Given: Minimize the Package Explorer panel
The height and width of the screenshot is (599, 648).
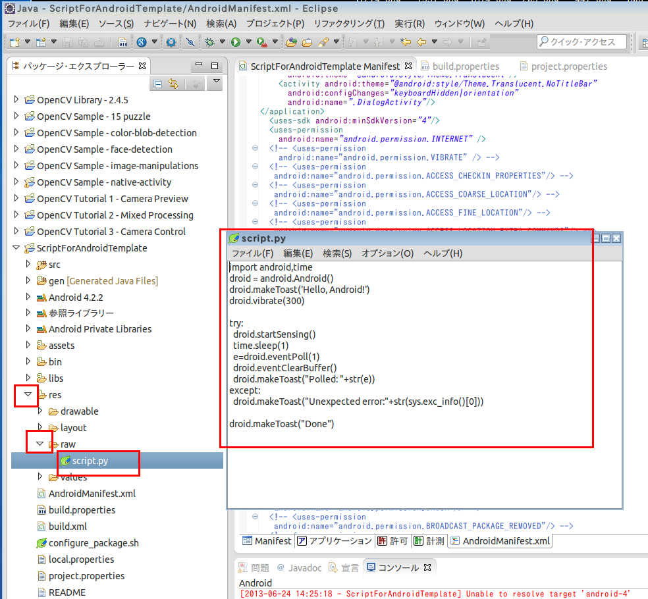Looking at the screenshot, I should point(199,65).
